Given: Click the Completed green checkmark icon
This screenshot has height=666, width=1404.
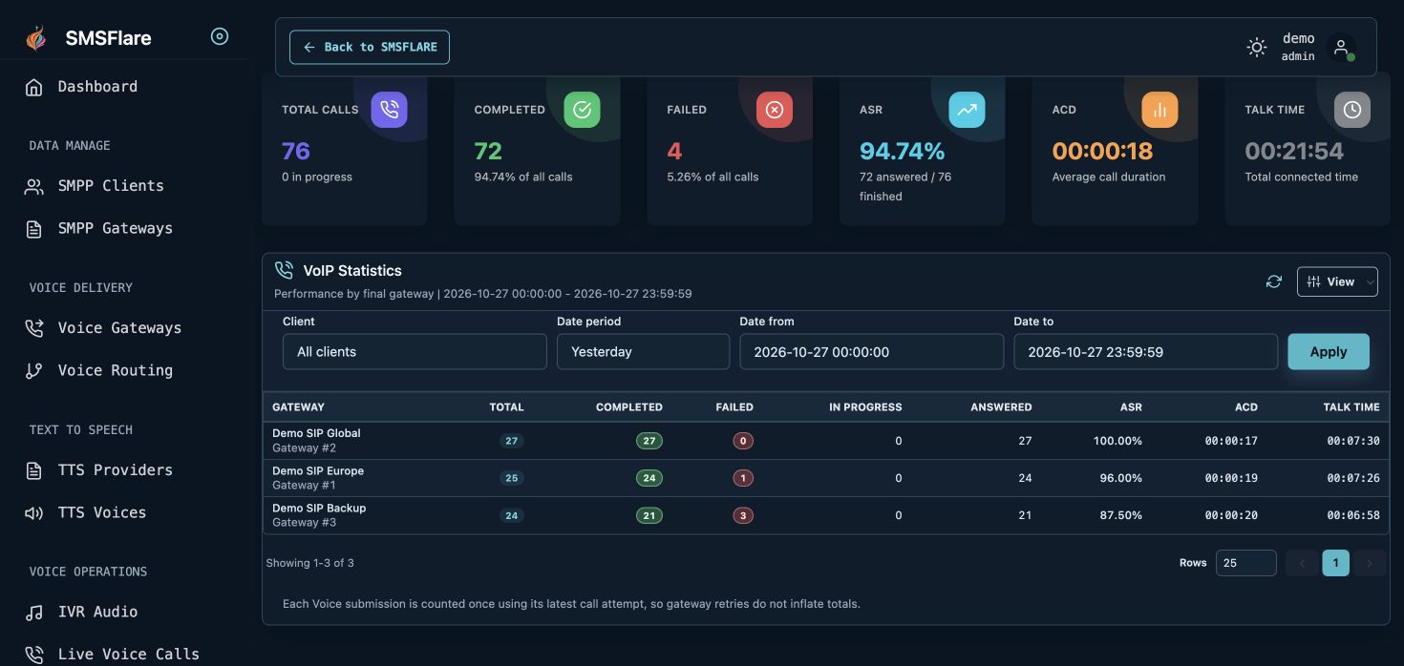Looking at the screenshot, I should (582, 110).
